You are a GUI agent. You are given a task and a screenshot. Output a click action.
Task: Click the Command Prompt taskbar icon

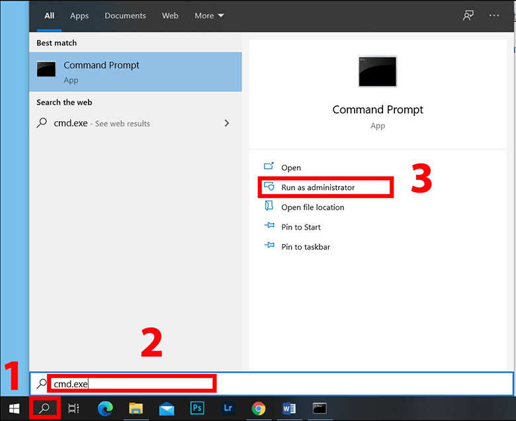click(x=320, y=408)
